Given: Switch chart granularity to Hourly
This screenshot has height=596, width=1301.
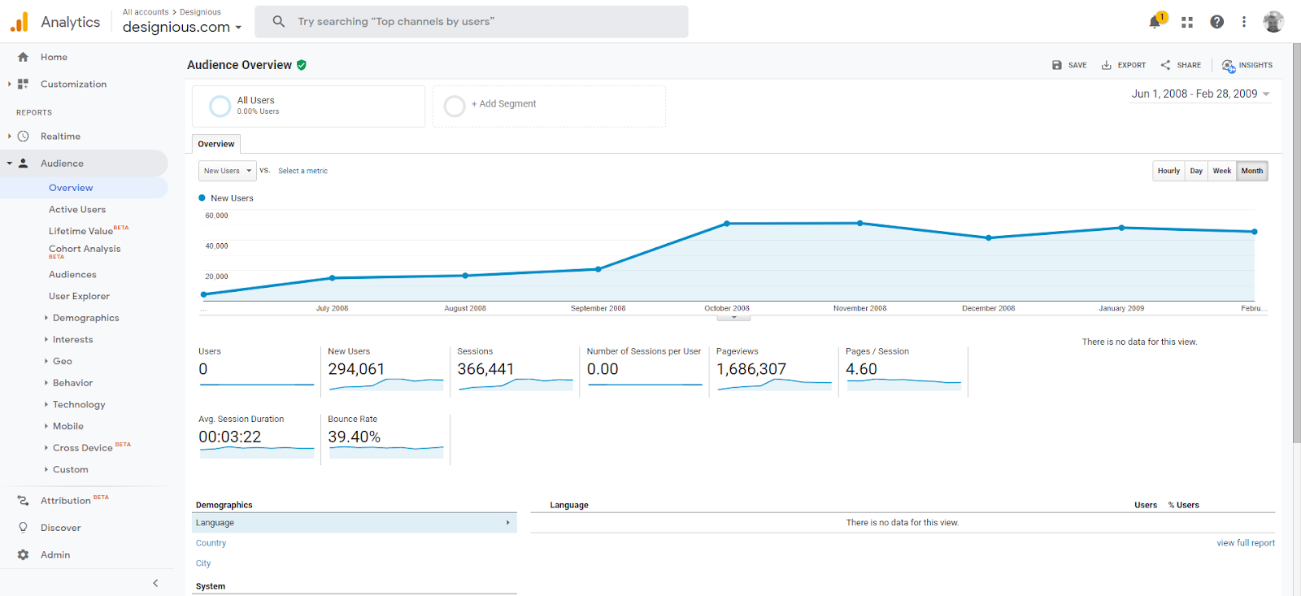Looking at the screenshot, I should 1168,171.
